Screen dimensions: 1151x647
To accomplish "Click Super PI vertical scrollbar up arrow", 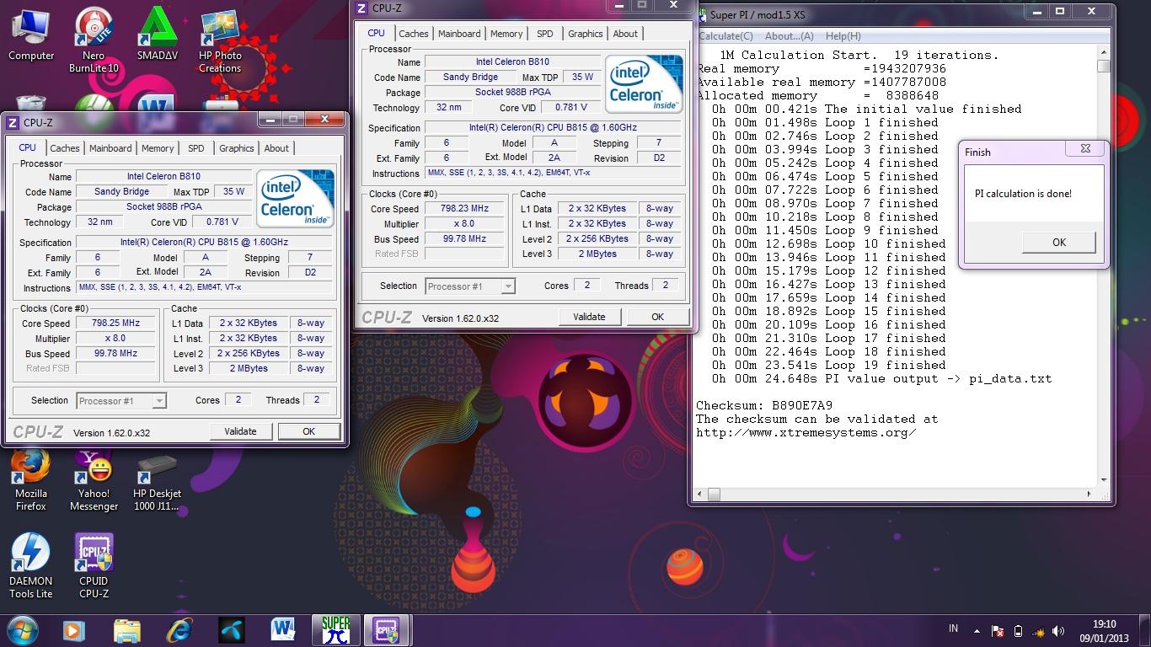I will click(1103, 52).
